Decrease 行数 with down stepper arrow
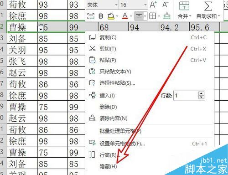This screenshot has height=175, width=228. pyautogui.click(x=202, y=98)
